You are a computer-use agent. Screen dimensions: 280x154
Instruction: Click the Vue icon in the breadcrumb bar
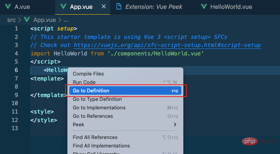tap(27, 19)
